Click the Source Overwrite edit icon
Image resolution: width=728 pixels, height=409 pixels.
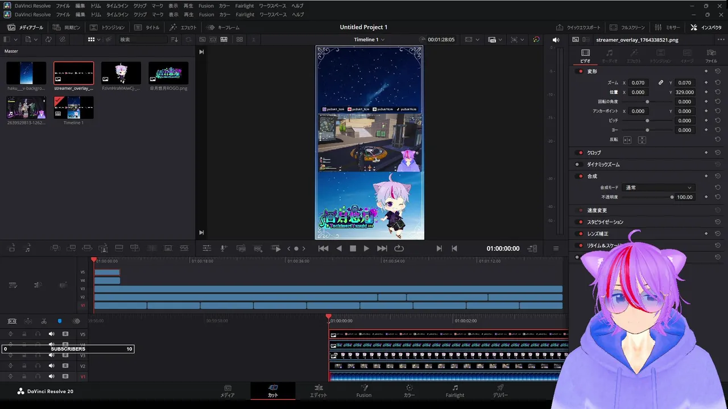(x=135, y=248)
